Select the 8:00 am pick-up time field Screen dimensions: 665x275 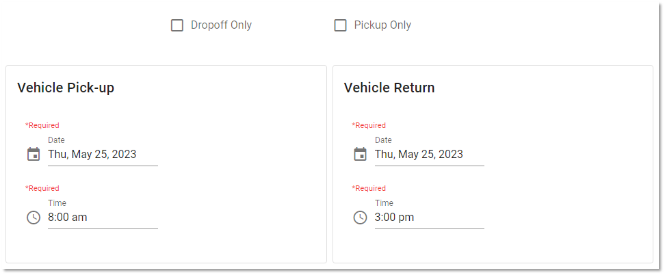103,218
